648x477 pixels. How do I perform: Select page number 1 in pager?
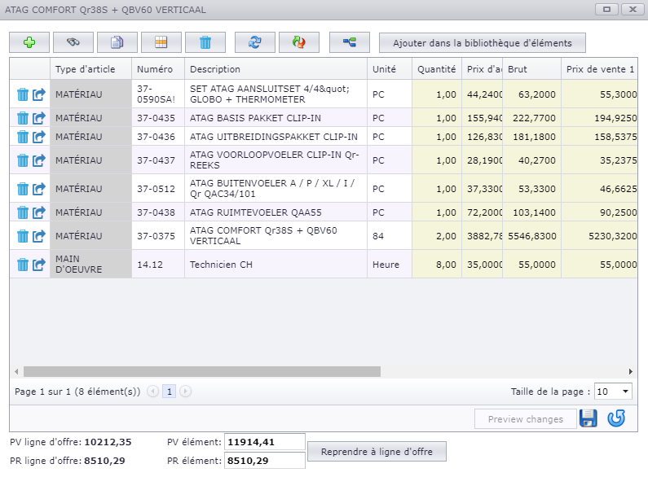pos(169,392)
